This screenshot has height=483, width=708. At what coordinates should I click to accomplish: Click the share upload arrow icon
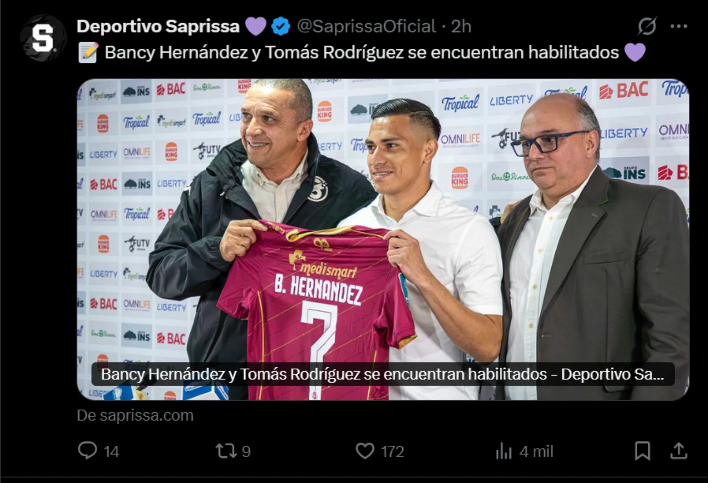(x=678, y=451)
